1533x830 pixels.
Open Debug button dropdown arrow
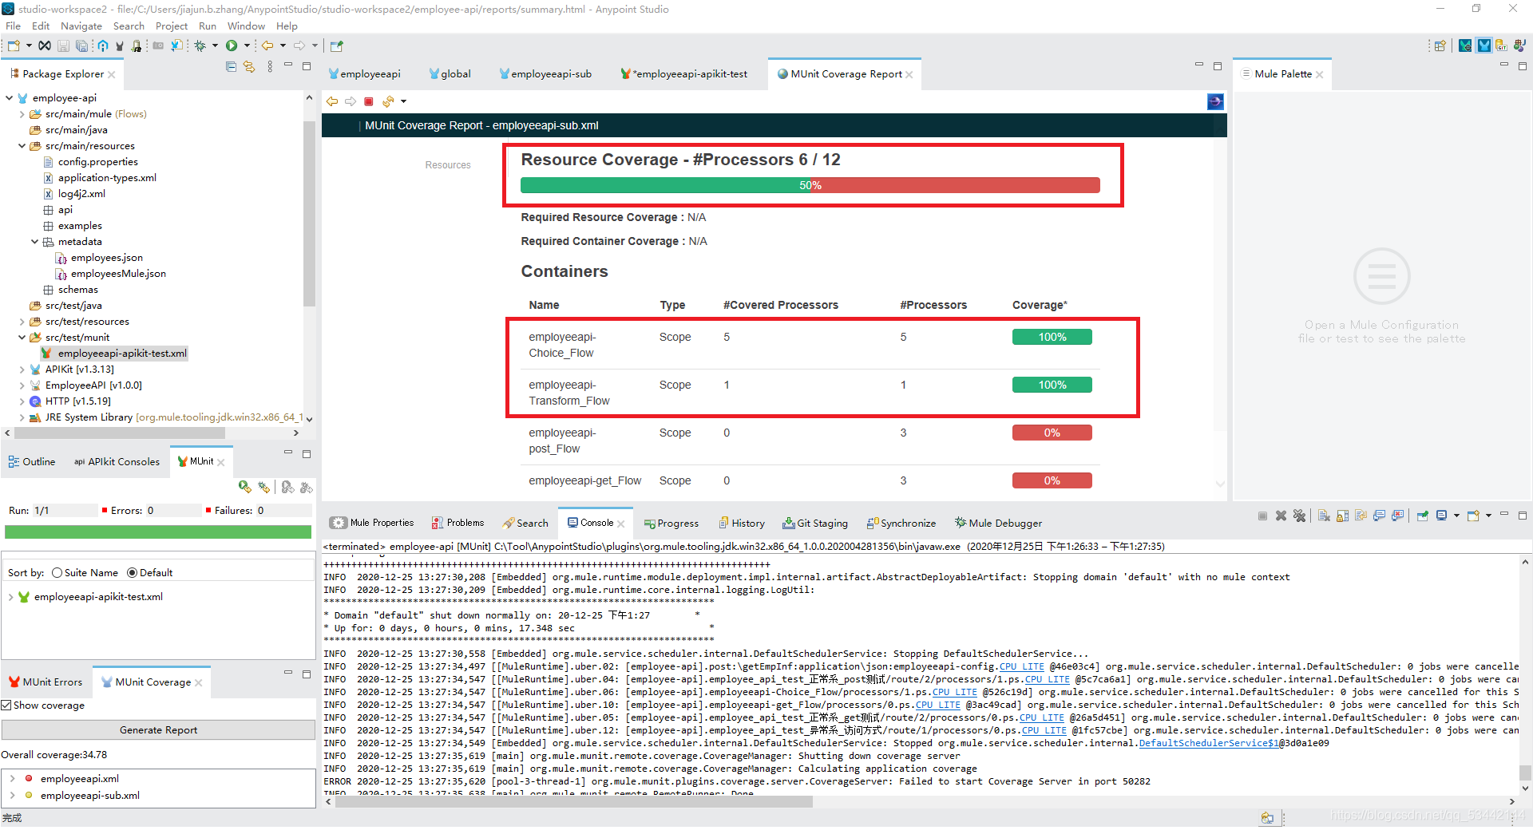tap(215, 46)
